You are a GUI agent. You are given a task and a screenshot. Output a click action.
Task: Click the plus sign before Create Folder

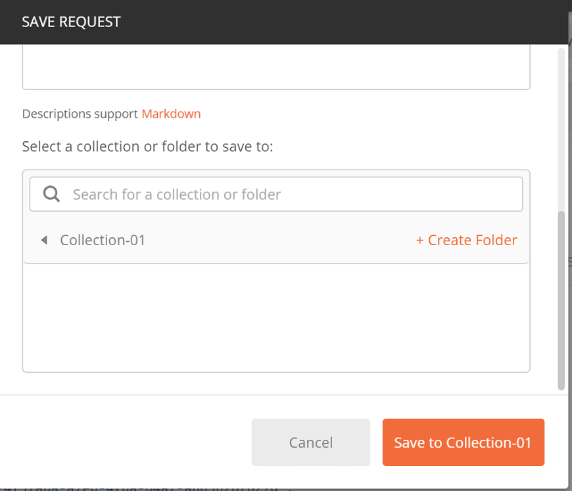[420, 240]
